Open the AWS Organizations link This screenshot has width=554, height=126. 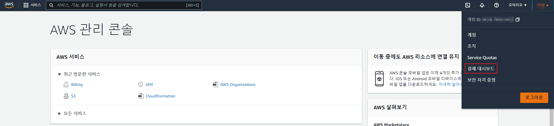pos(238,84)
